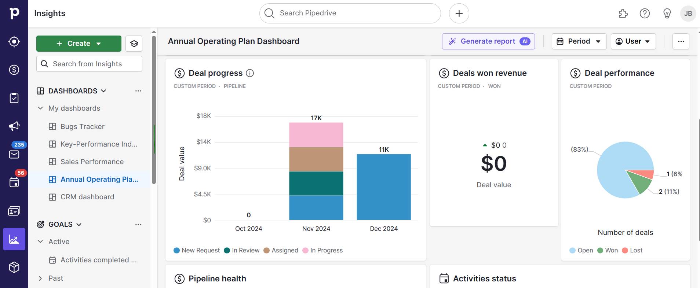Click the Generate report AI button
The width and height of the screenshot is (700, 288).
pos(488,41)
